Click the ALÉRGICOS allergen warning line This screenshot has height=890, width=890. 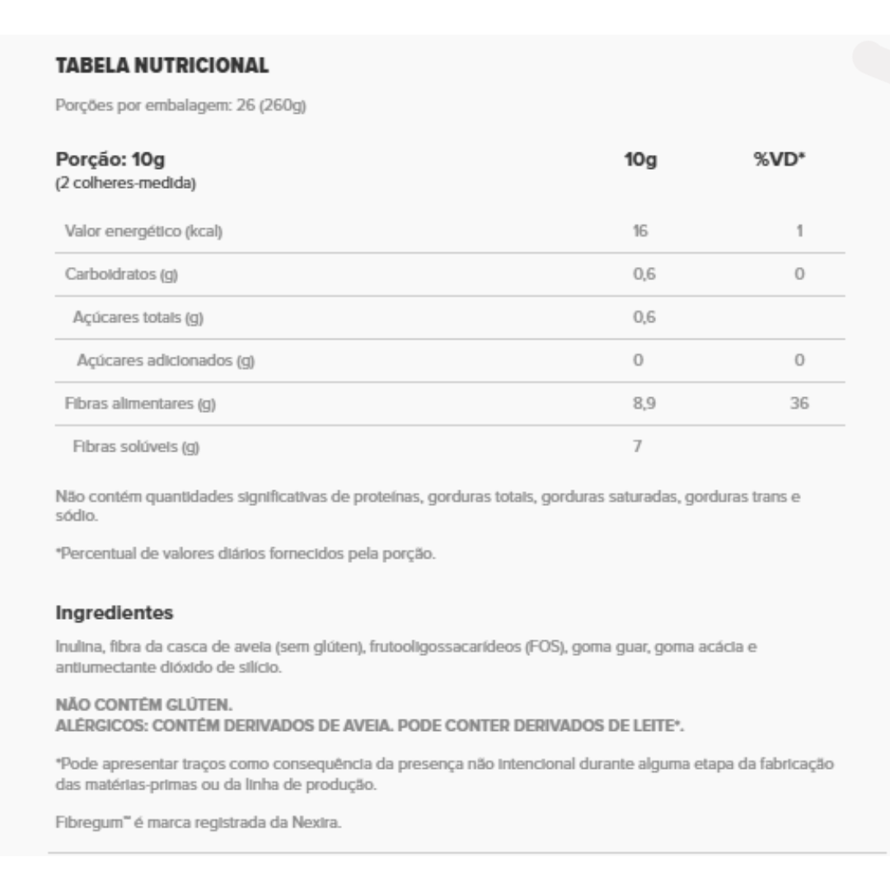[x=369, y=725]
